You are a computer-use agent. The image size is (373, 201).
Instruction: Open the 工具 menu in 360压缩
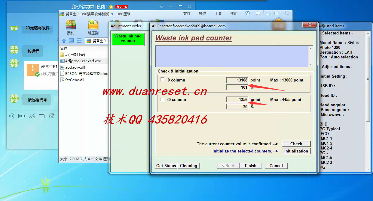[x=218, y=13]
